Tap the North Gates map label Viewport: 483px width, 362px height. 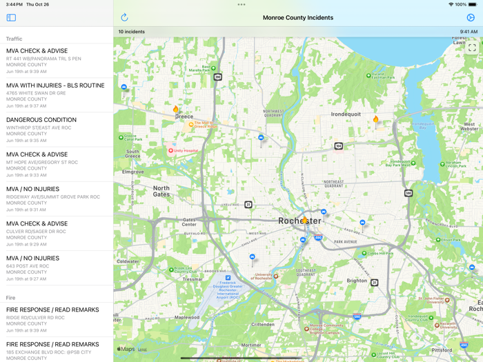click(161, 191)
